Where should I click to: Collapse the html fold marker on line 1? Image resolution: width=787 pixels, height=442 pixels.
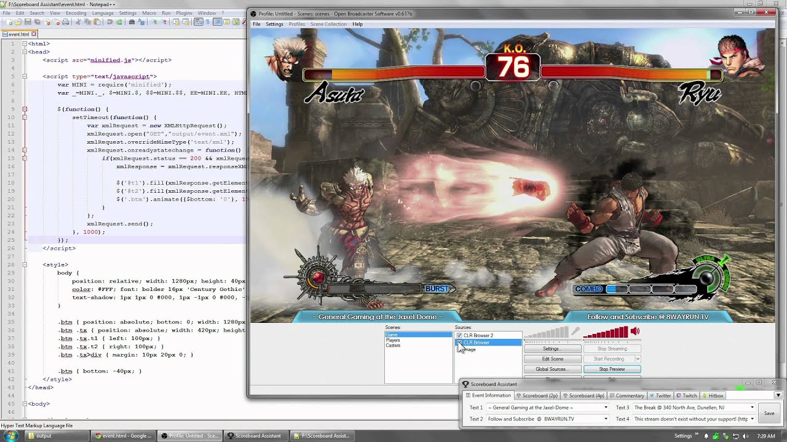(25, 44)
